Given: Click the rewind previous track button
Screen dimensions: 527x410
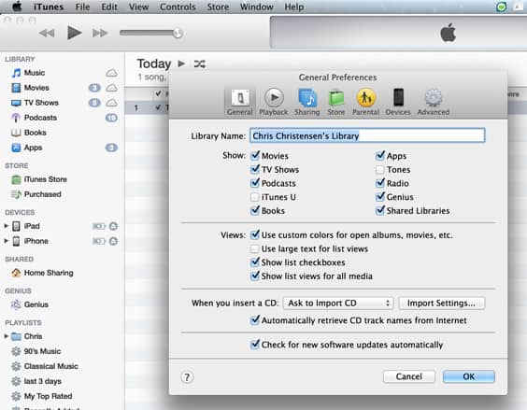Looking at the screenshot, I should (x=47, y=33).
